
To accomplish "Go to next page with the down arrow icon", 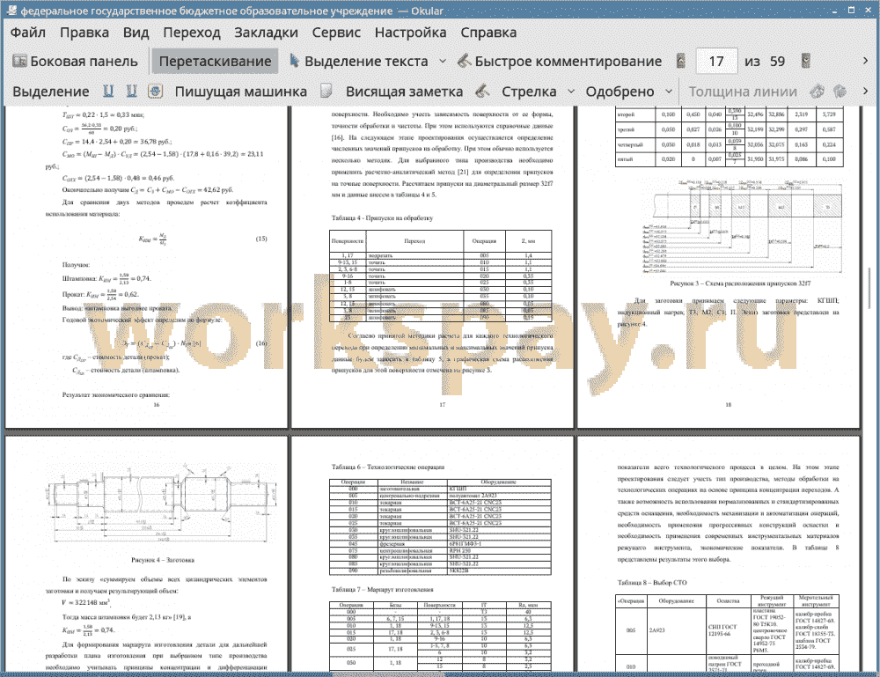I will pyautogui.click(x=805, y=62).
